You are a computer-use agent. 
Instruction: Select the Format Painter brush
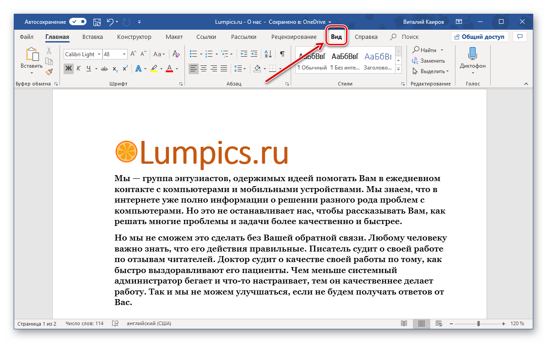pyautogui.click(x=49, y=72)
